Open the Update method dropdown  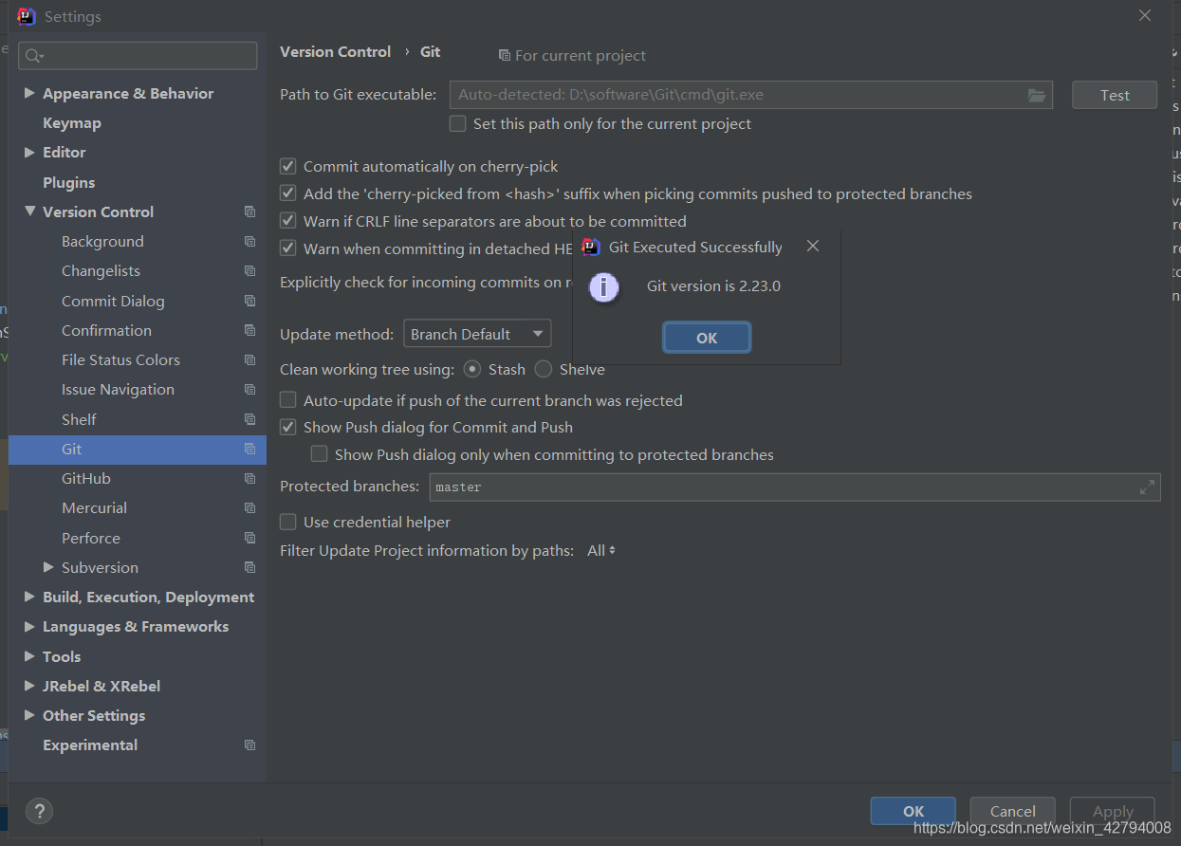(x=477, y=334)
